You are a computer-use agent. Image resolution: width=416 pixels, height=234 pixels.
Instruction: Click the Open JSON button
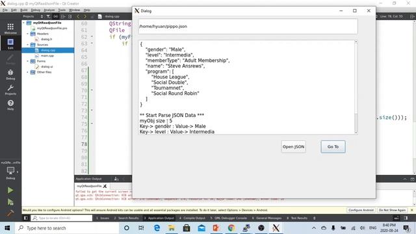tap(293, 147)
